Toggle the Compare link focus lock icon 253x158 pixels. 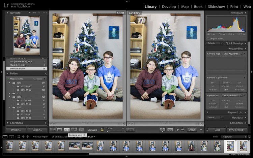coord(102,130)
